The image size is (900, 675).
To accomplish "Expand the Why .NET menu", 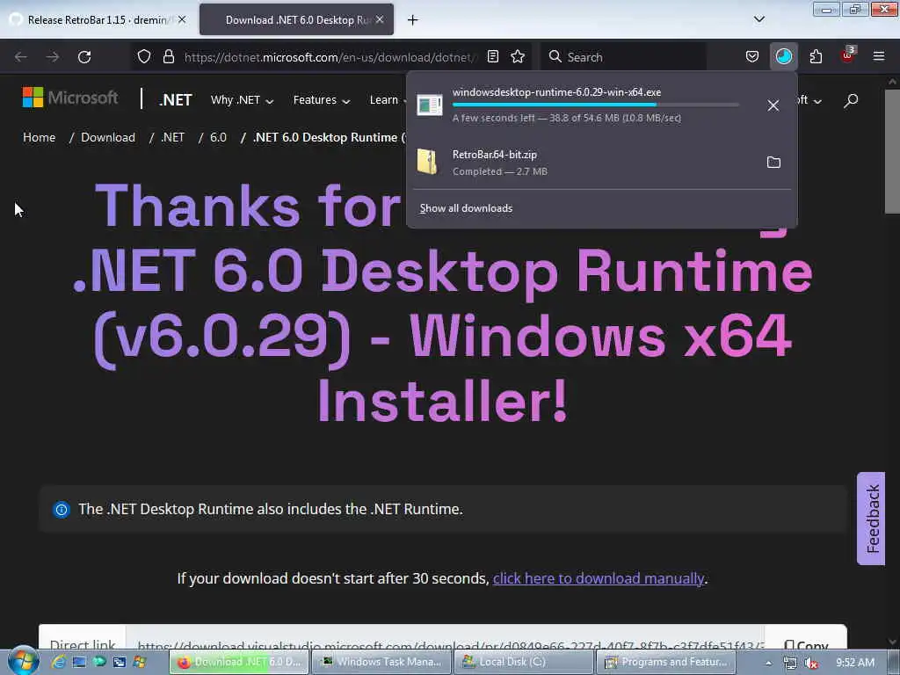I will click(x=242, y=100).
